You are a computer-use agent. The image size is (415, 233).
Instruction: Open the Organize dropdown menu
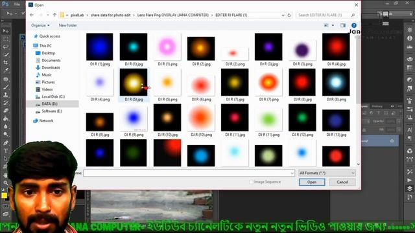[x=40, y=25]
